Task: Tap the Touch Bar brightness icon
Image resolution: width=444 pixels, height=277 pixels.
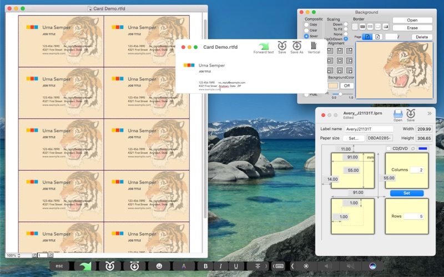Action: tap(306, 266)
